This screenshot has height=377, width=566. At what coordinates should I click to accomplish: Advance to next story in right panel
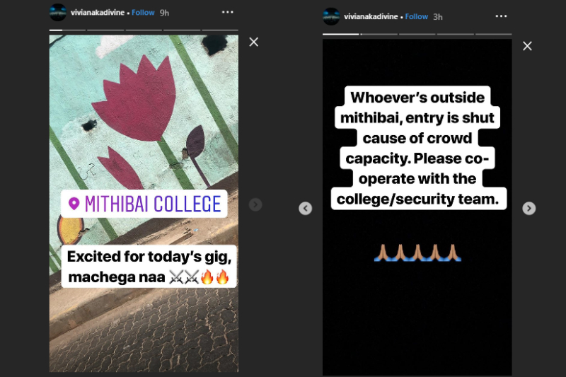pyautogui.click(x=529, y=208)
